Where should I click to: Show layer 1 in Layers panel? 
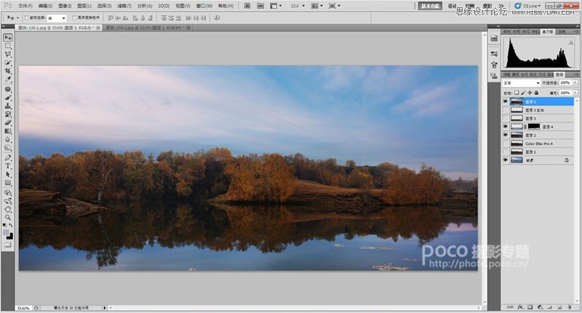[x=505, y=152]
